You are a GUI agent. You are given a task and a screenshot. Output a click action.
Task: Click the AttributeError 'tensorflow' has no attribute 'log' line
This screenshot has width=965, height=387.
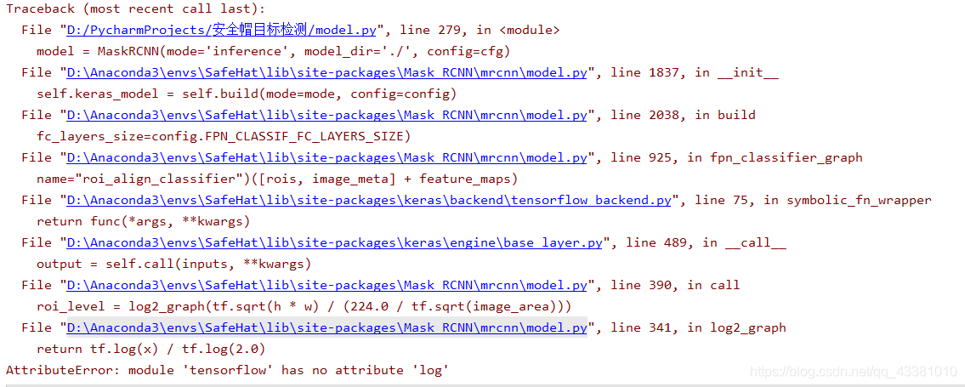pos(227,370)
